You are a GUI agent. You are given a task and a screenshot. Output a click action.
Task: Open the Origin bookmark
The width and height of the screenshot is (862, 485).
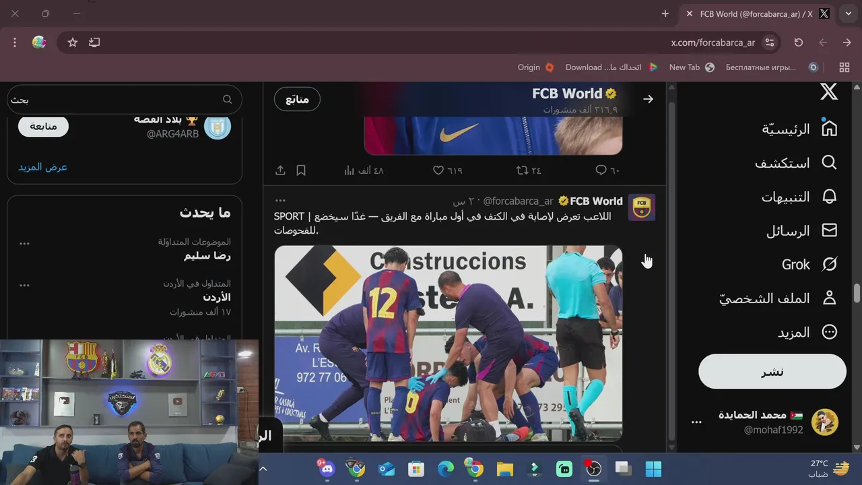point(536,67)
